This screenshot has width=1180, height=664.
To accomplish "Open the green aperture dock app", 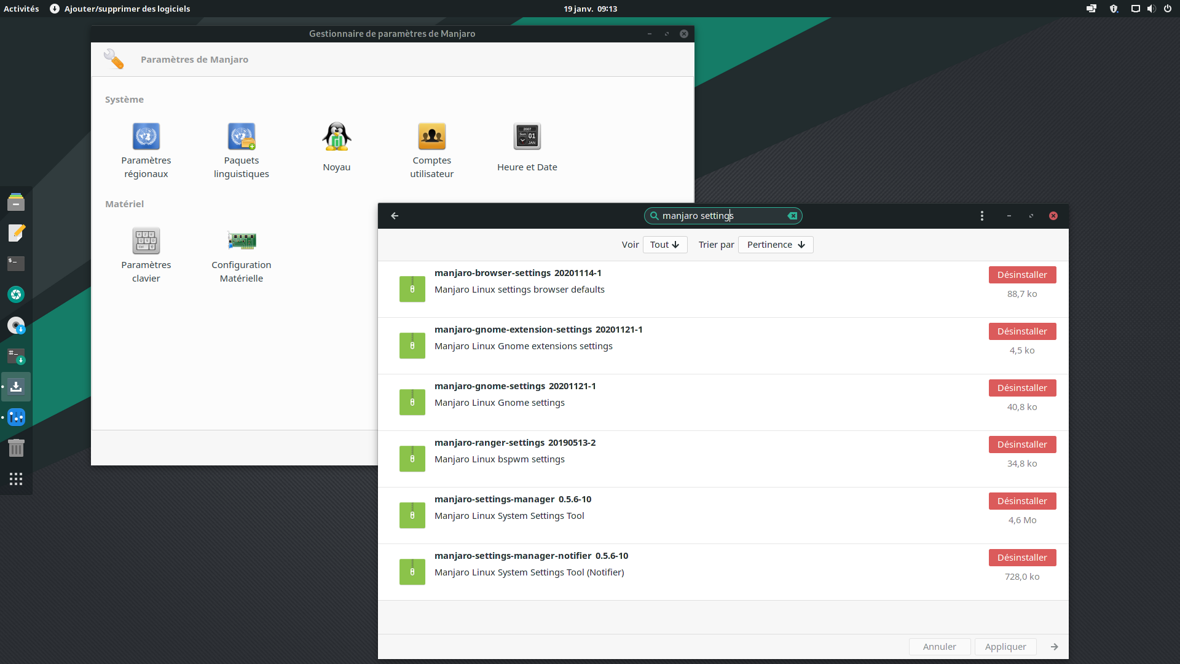I will 16,294.
